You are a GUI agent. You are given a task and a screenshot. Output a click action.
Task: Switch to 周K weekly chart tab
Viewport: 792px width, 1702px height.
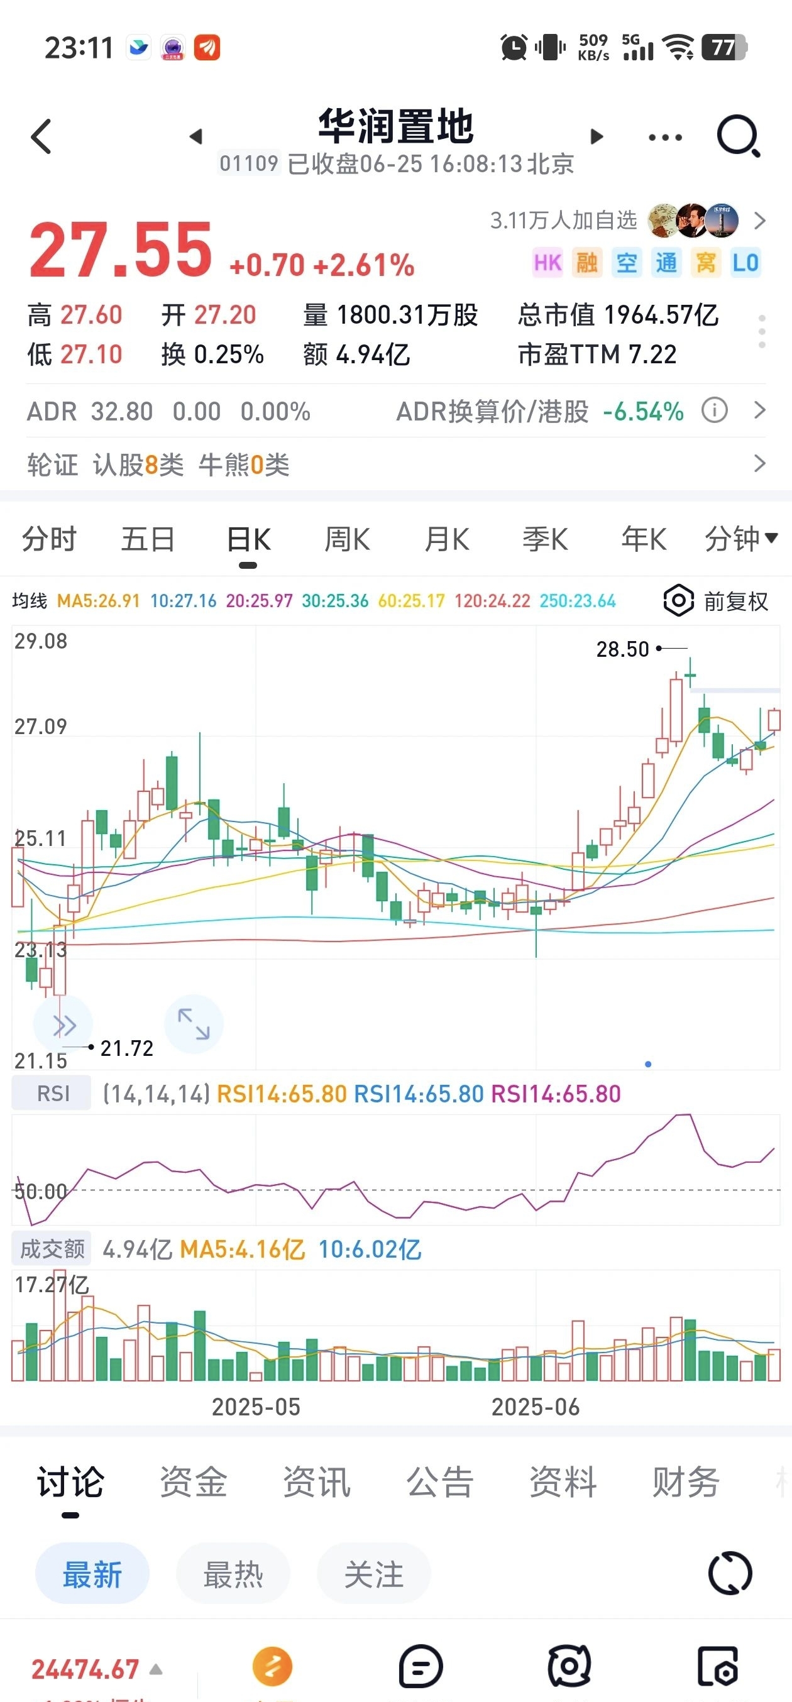pos(347,539)
